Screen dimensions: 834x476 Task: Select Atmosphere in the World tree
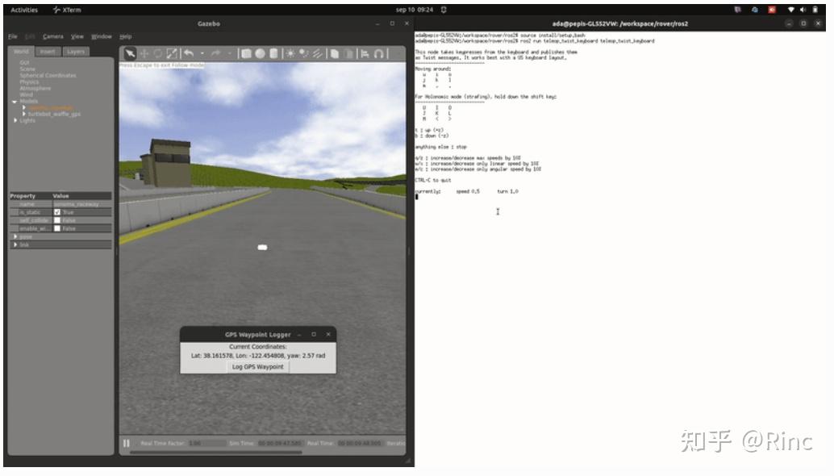[35, 88]
